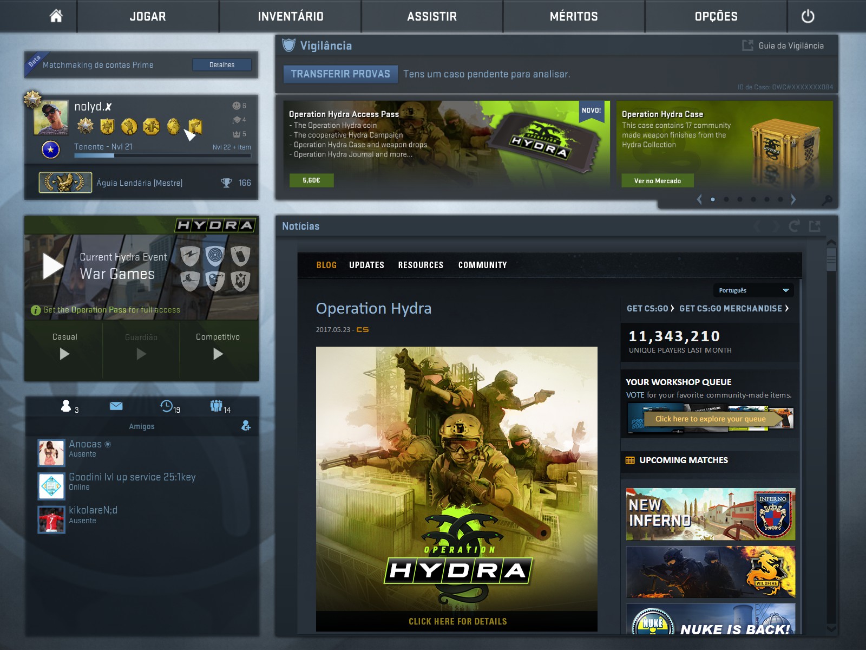Select the octagonal coin with crossed rifles

151,126
